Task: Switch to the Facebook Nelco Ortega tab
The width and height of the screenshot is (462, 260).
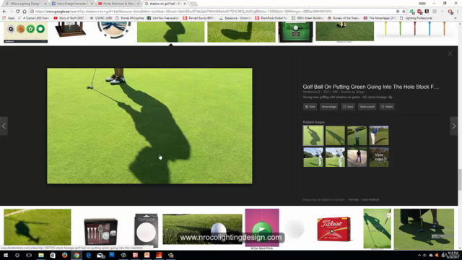Action: (x=72, y=4)
